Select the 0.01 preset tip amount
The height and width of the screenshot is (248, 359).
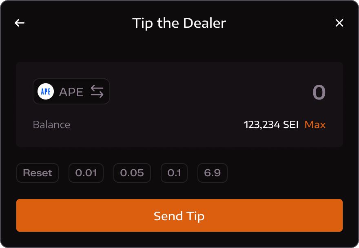pos(86,173)
